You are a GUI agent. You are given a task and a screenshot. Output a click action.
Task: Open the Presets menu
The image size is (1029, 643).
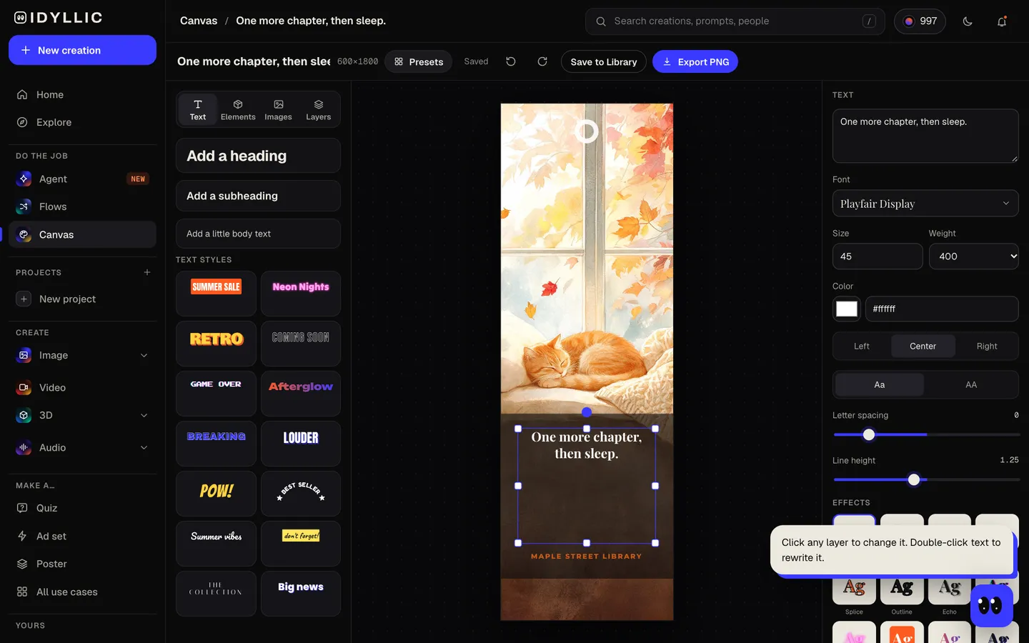[419, 61]
